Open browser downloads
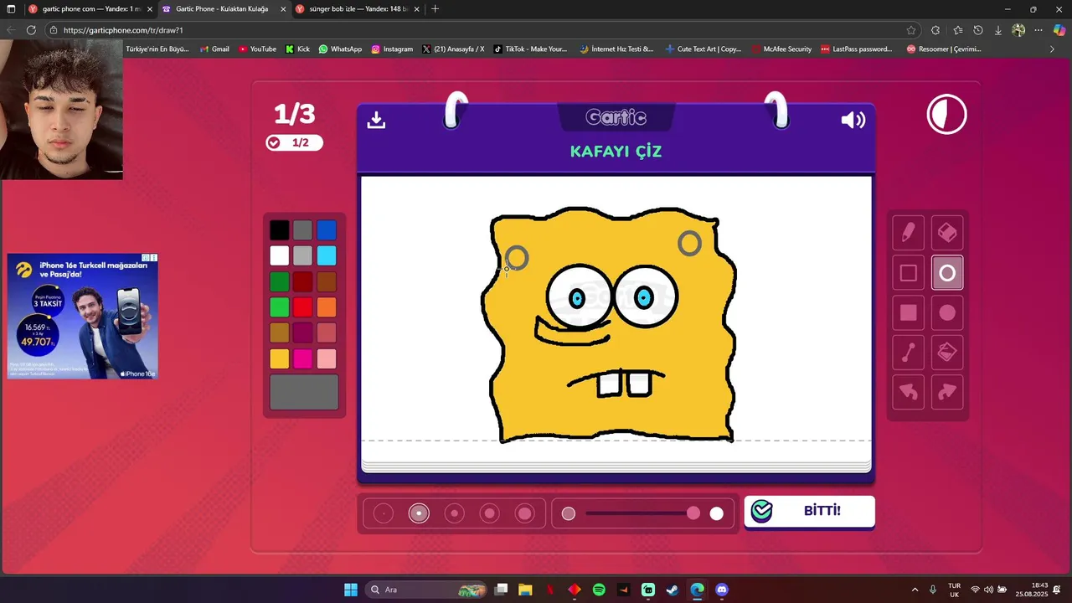This screenshot has height=603, width=1072. pos(998,30)
